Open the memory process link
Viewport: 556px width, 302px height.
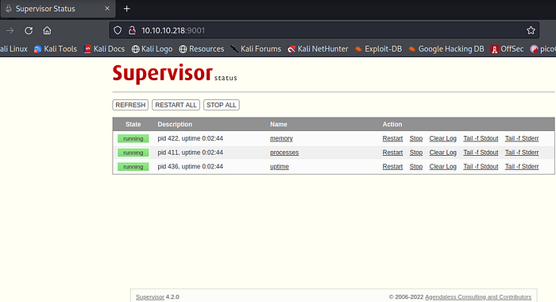coord(281,138)
